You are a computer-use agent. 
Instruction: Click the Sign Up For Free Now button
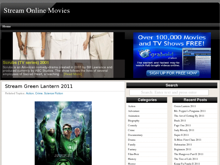(x=173, y=73)
